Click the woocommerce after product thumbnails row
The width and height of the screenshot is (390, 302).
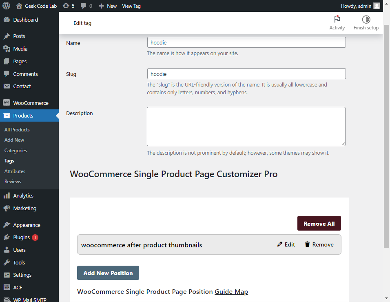[209, 244]
